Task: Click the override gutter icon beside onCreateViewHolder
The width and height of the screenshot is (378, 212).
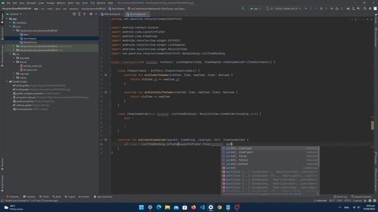Action: 106,140
